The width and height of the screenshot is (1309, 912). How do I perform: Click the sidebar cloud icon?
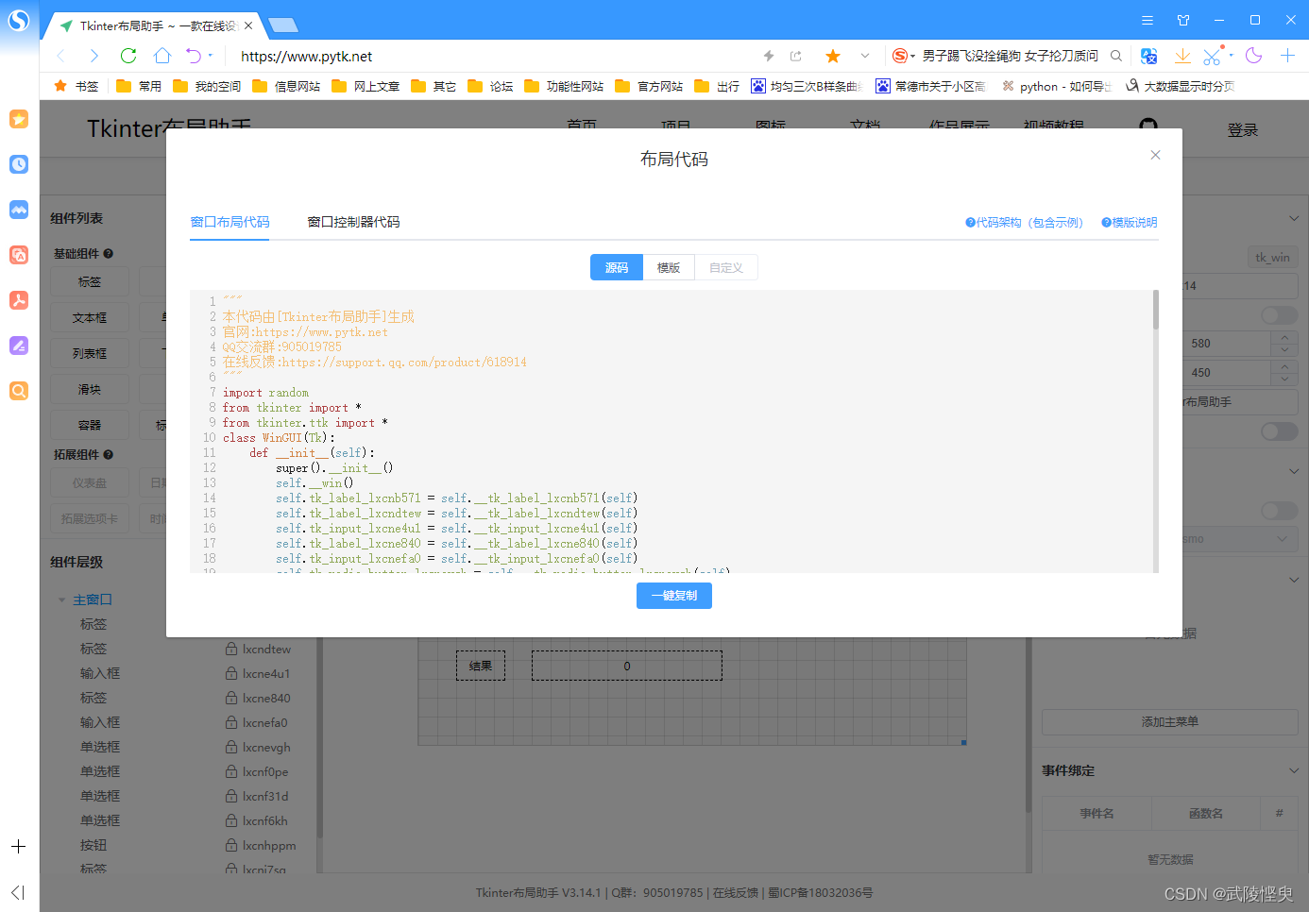19,210
